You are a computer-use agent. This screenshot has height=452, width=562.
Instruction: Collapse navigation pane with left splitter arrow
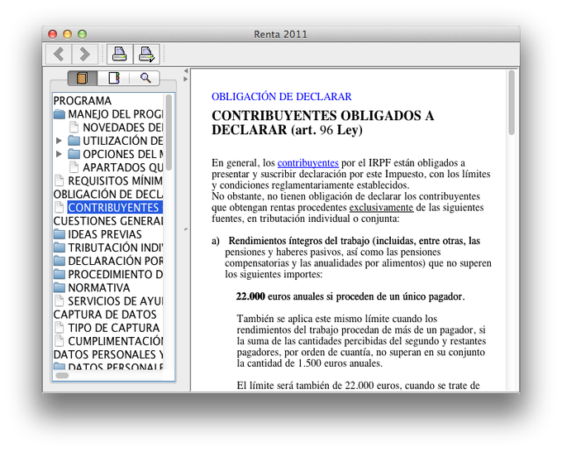(x=186, y=70)
